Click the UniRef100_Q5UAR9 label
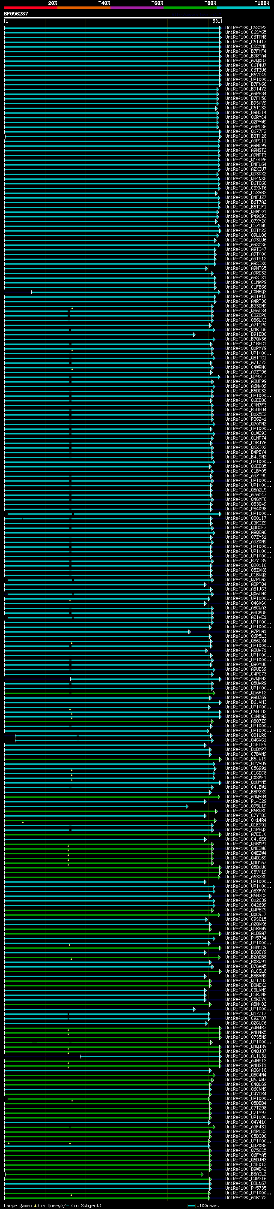Screen dimensions: 274x1209 click(x=246, y=683)
